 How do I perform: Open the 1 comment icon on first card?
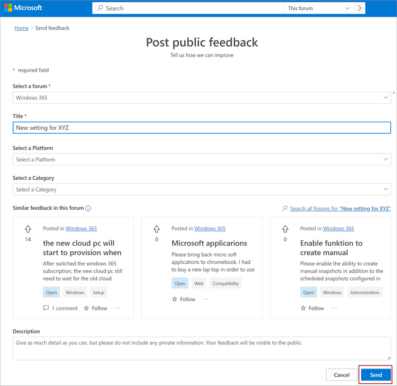pyautogui.click(x=46, y=308)
